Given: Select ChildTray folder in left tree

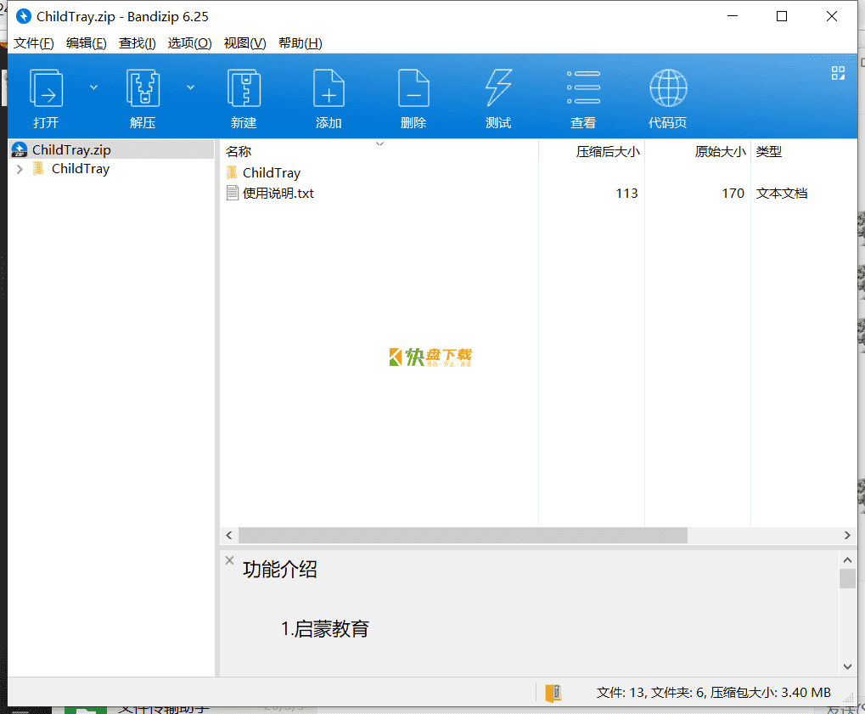Looking at the screenshot, I should click(81, 169).
